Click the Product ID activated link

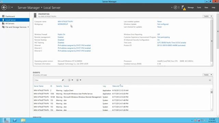pos(171,45)
